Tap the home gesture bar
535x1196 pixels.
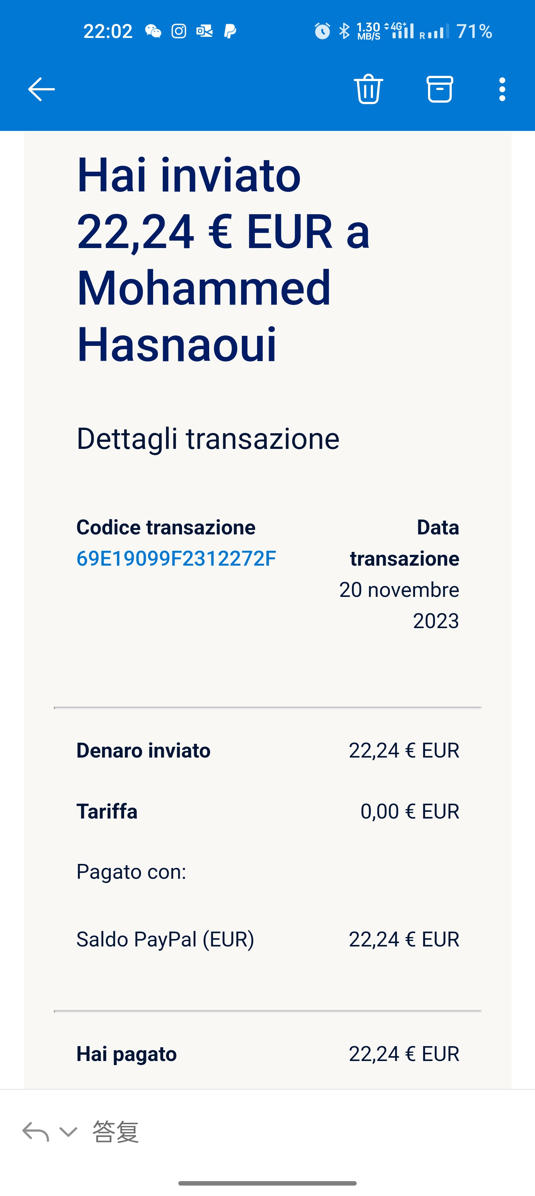pyautogui.click(x=267, y=1183)
